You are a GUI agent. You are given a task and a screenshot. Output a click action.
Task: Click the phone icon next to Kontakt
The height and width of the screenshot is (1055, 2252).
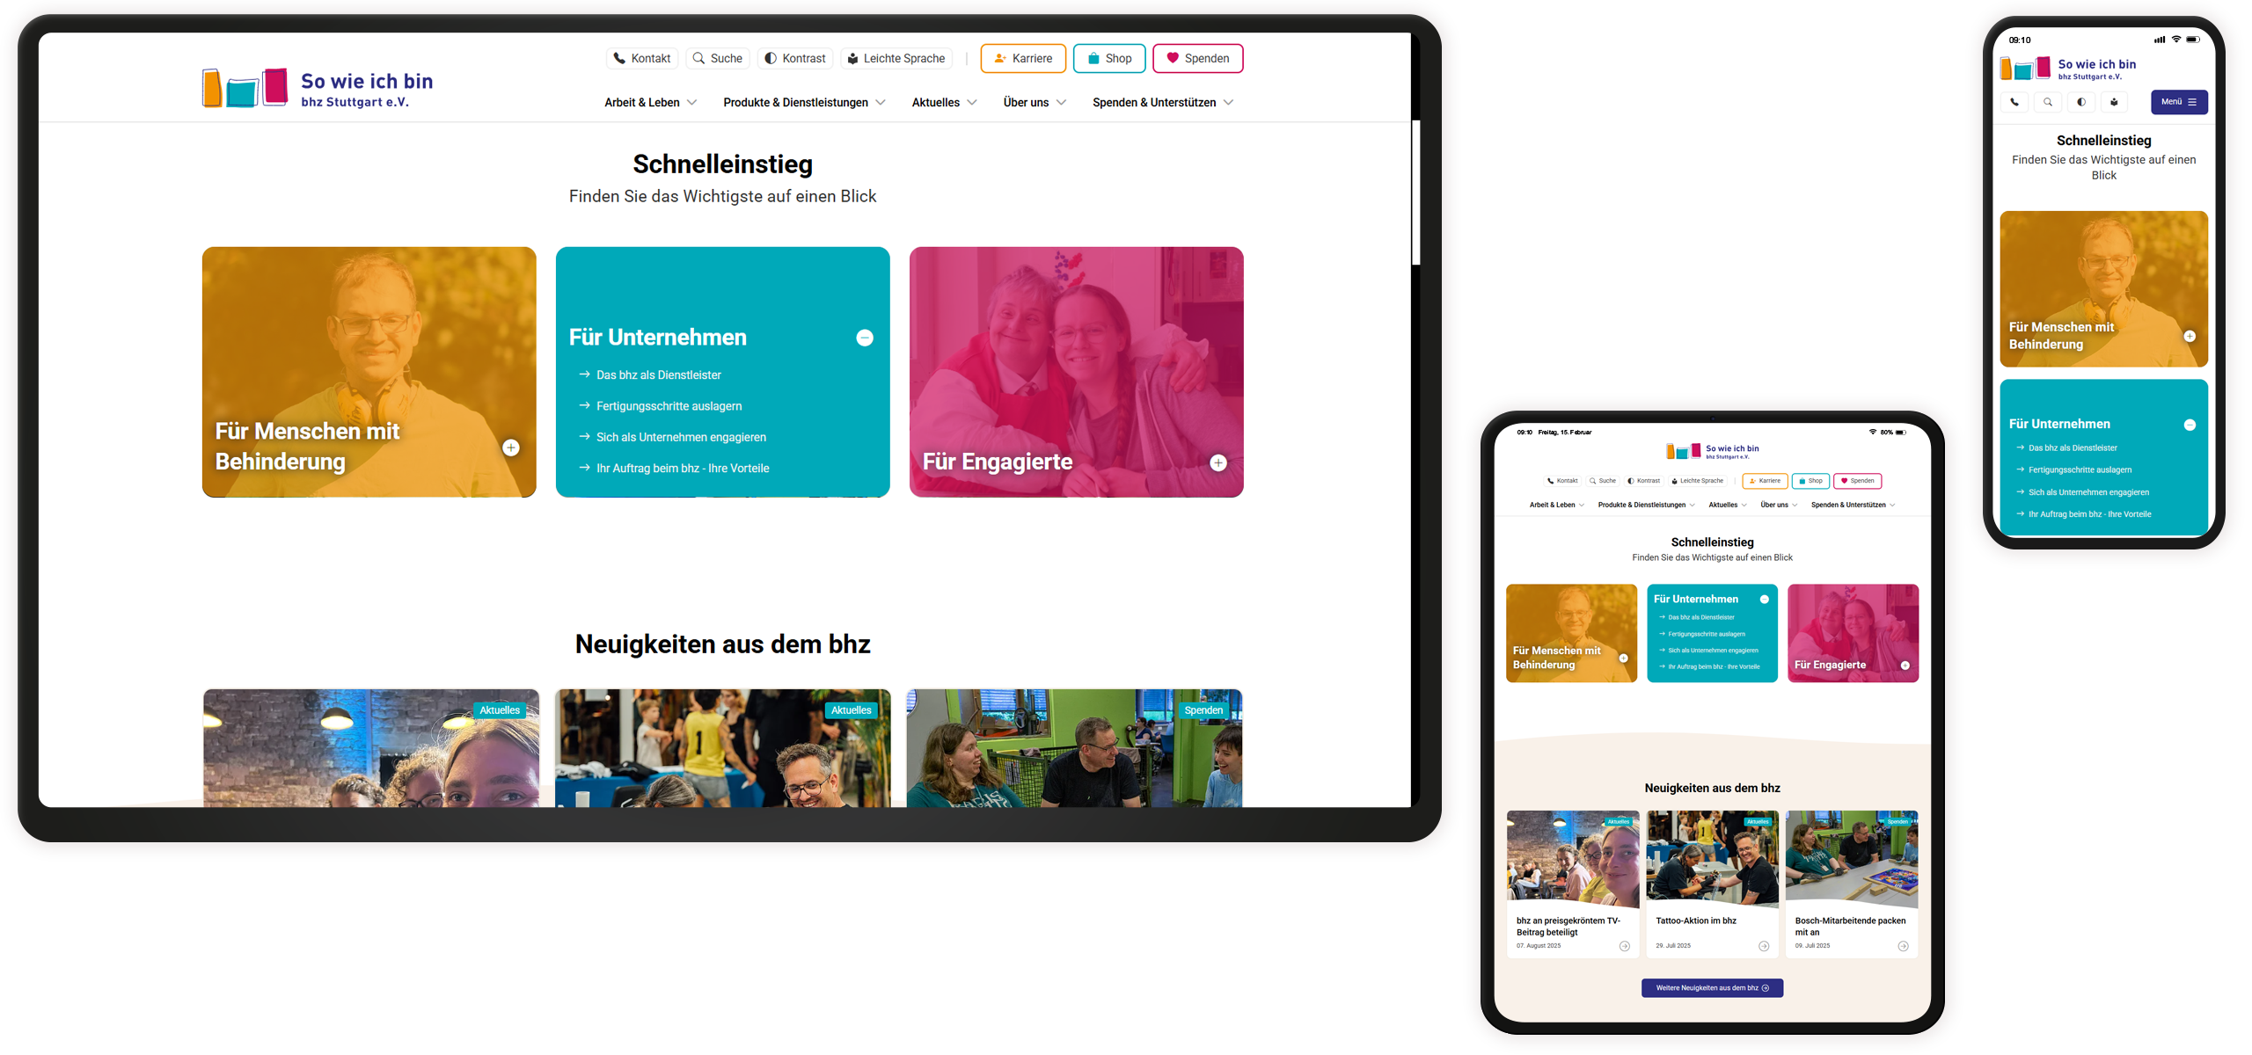pos(618,58)
